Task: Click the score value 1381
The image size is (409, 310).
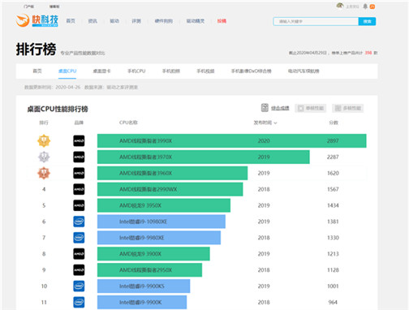Action: click(333, 222)
